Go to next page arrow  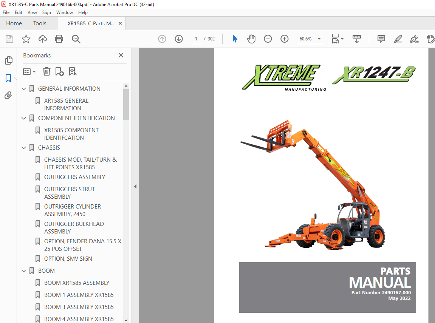coord(179,39)
